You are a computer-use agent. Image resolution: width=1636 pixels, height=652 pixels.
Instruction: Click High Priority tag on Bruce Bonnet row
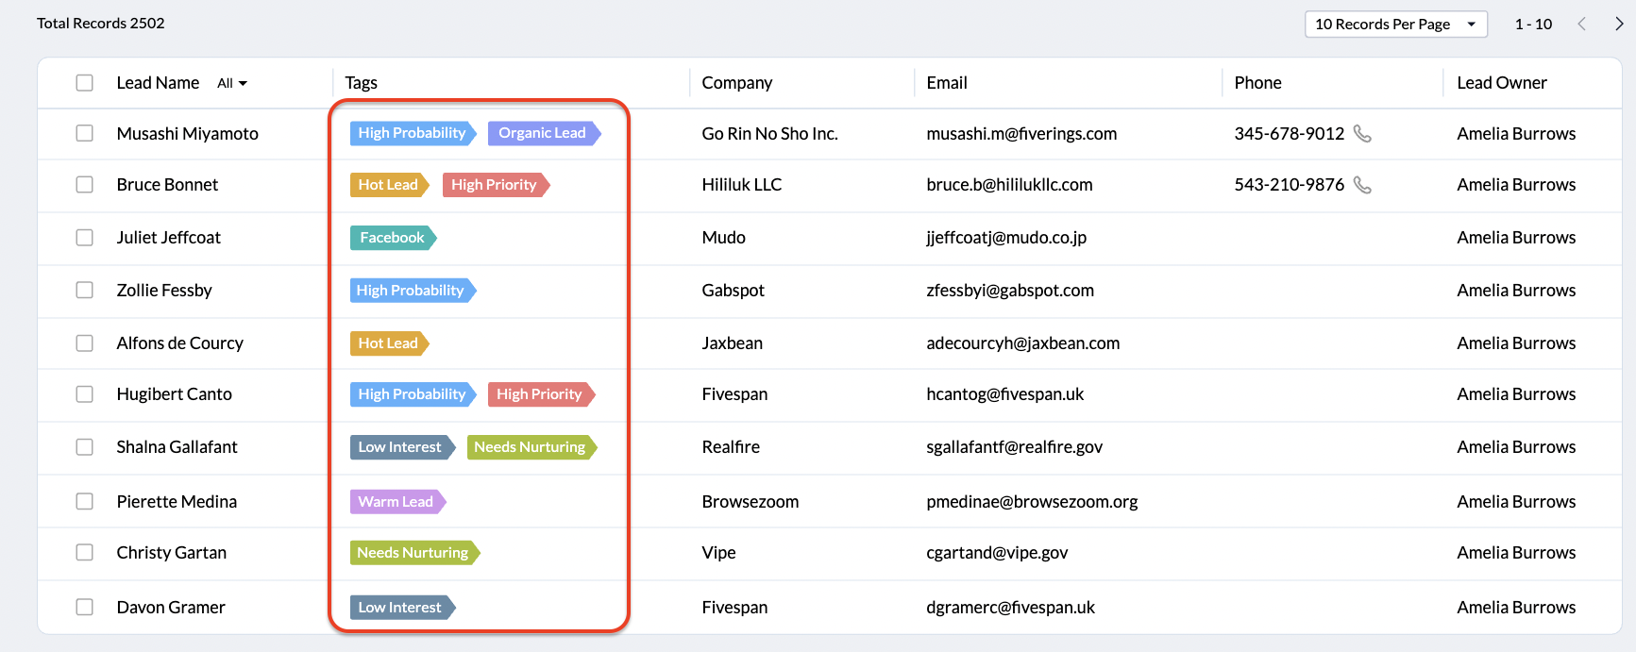point(496,184)
